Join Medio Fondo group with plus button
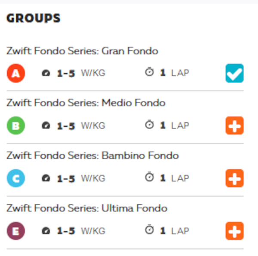The image size is (258, 256). pyautogui.click(x=234, y=125)
